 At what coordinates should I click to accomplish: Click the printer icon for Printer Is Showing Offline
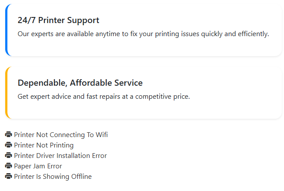coord(8,177)
